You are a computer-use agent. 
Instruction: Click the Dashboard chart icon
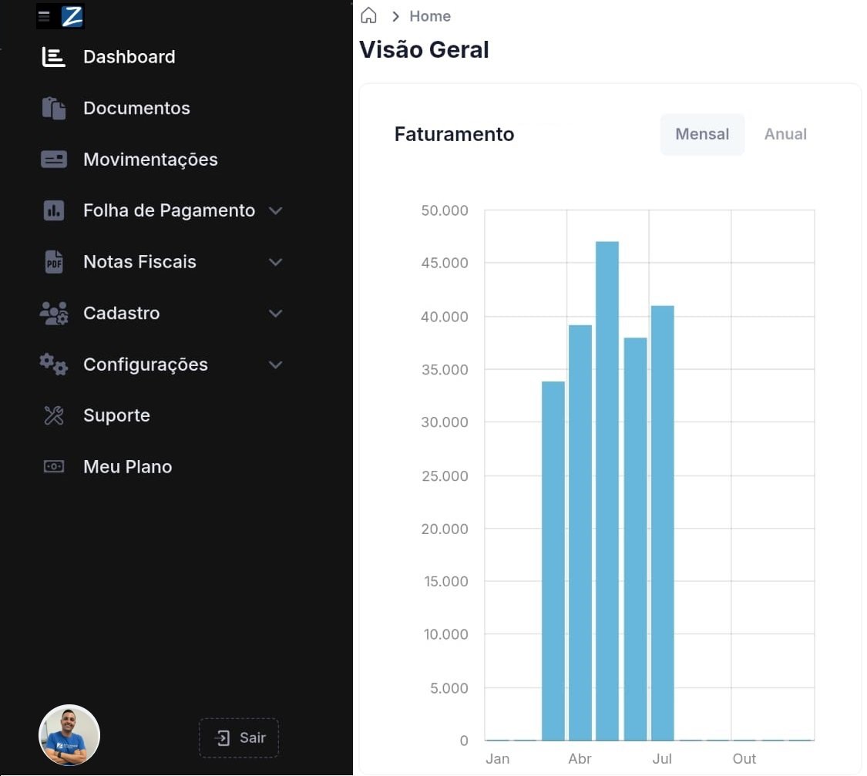coord(53,57)
